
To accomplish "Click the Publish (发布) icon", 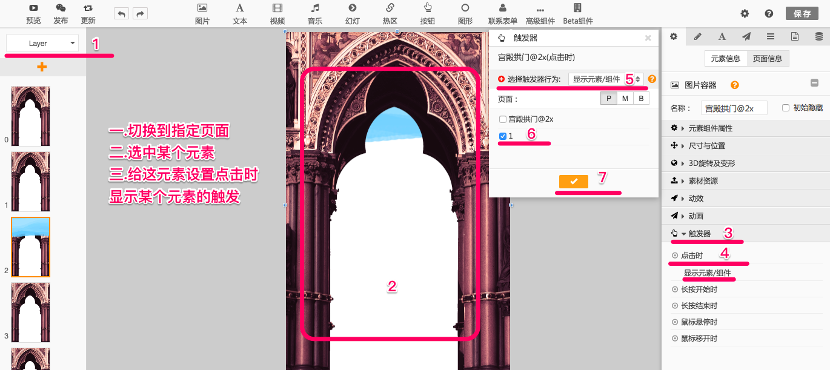I will [61, 8].
